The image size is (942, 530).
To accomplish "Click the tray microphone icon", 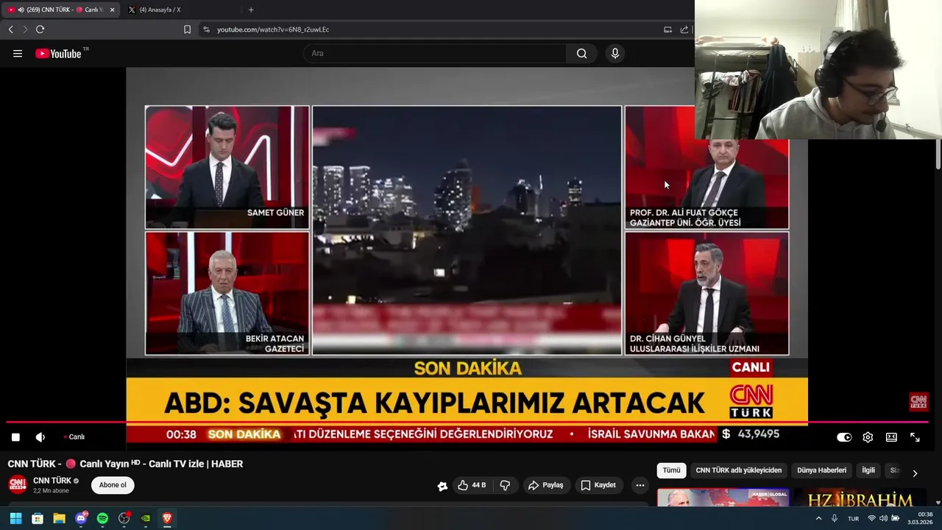I will click(835, 518).
